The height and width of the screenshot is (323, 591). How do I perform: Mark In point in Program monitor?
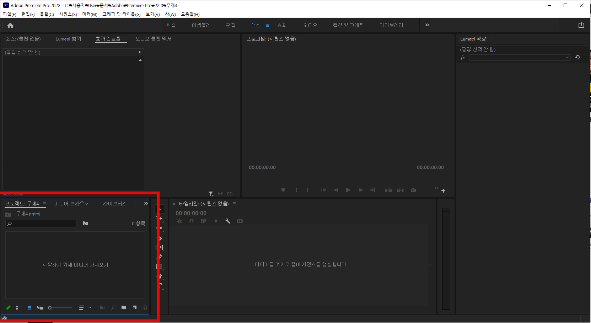tap(296, 190)
